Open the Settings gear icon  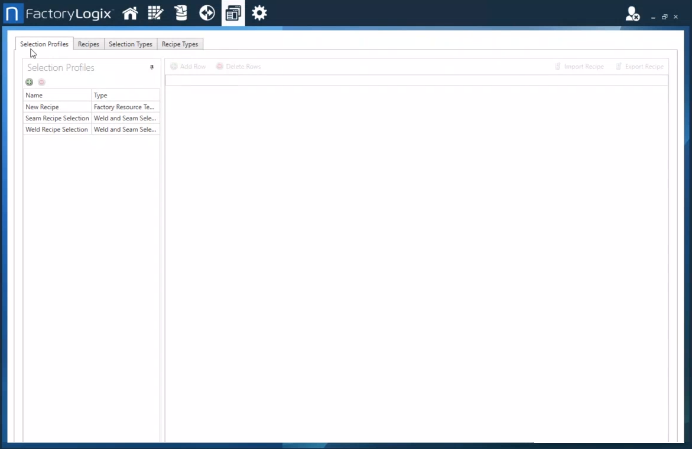tap(259, 12)
